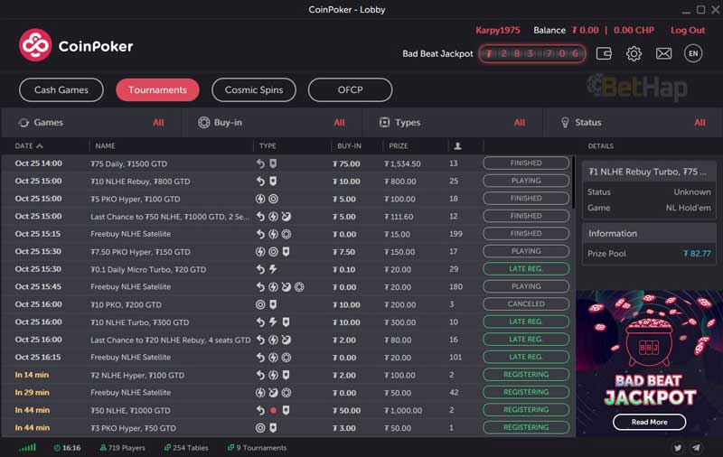Click FINISHED button for ₮75 Daily
Viewport: 723px width, 457px height.
coord(526,163)
